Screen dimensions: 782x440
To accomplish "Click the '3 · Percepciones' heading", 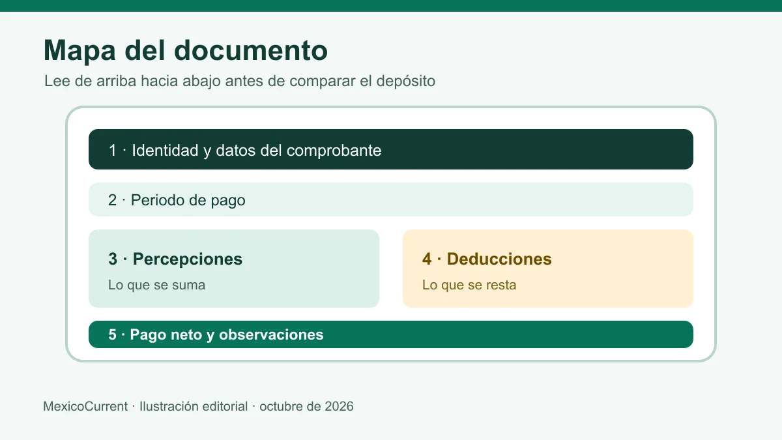I will pyautogui.click(x=175, y=259).
